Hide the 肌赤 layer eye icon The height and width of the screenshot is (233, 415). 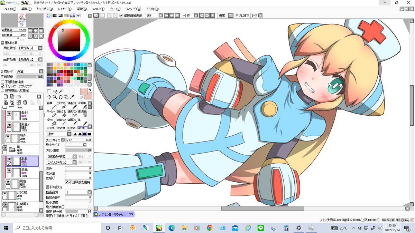point(10,170)
